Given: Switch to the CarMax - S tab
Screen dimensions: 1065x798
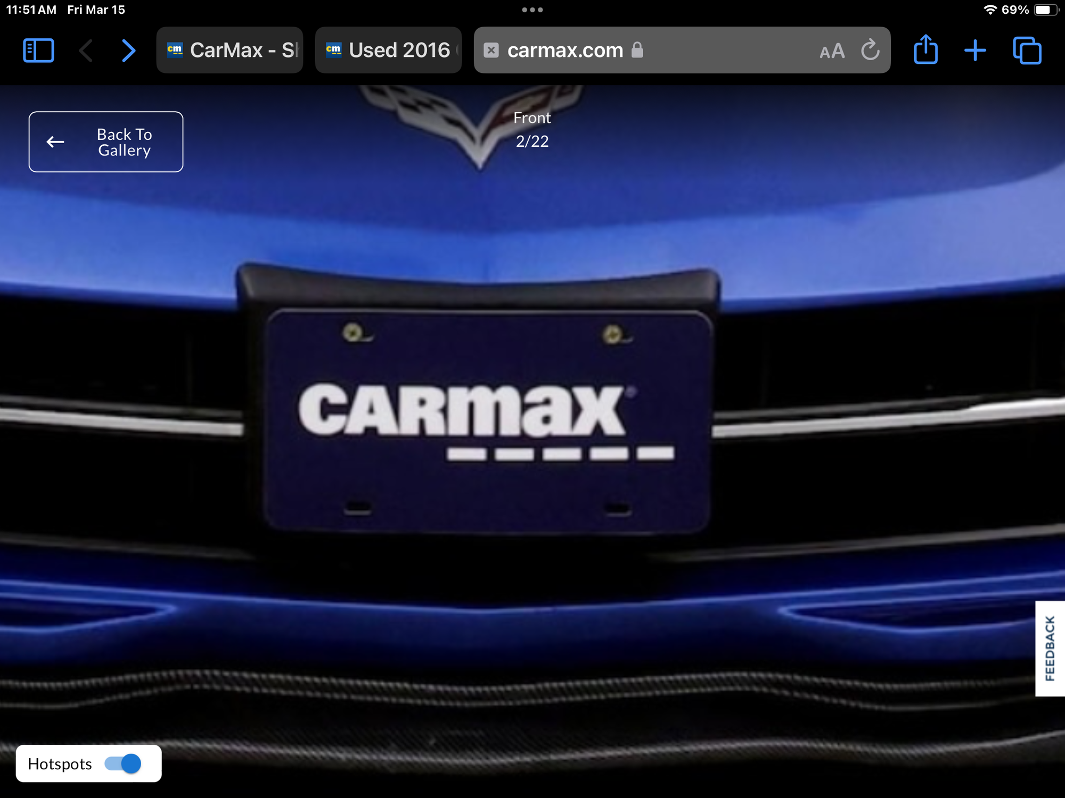Looking at the screenshot, I should (x=229, y=50).
